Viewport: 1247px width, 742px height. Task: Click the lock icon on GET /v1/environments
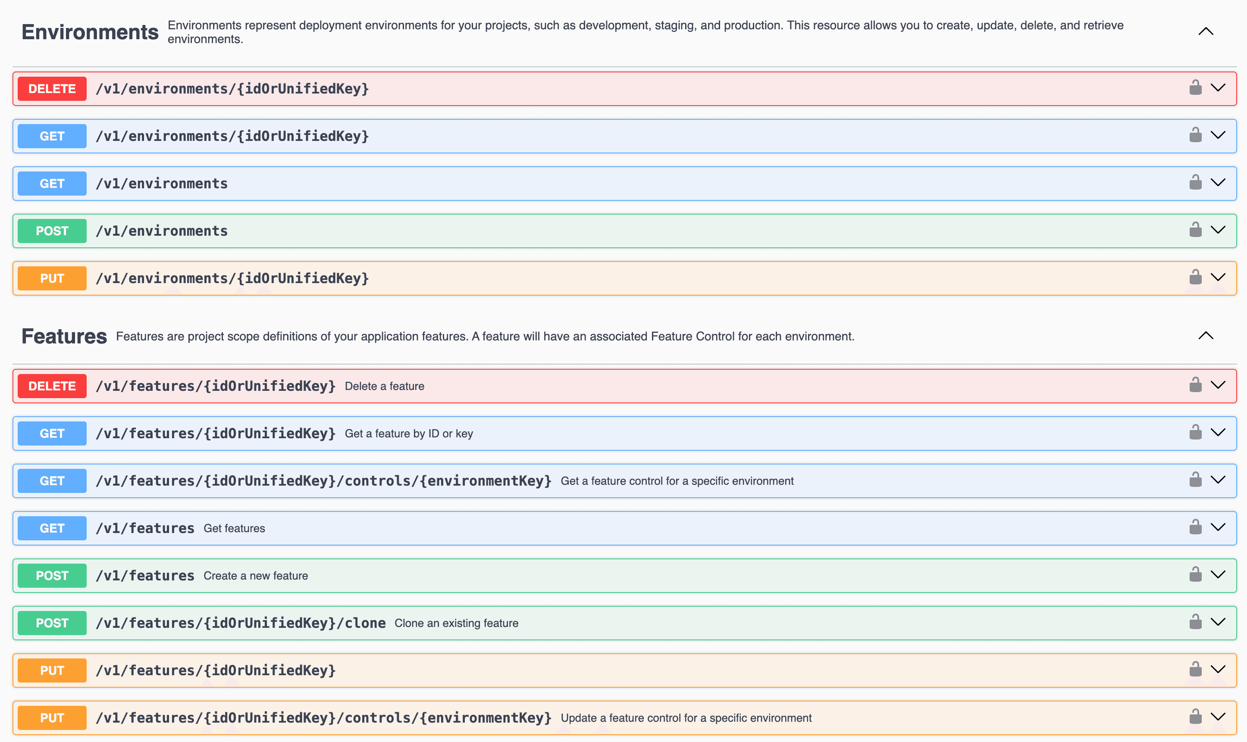click(1196, 183)
